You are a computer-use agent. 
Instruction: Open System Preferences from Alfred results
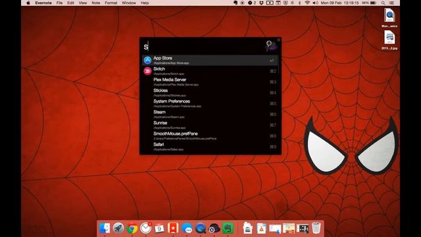click(x=210, y=103)
